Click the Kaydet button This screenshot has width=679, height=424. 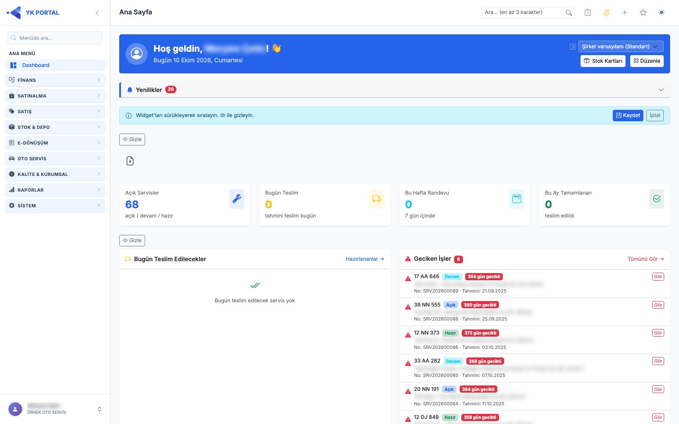point(628,115)
